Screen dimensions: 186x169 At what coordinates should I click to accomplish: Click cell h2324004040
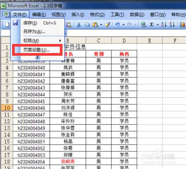31,67
